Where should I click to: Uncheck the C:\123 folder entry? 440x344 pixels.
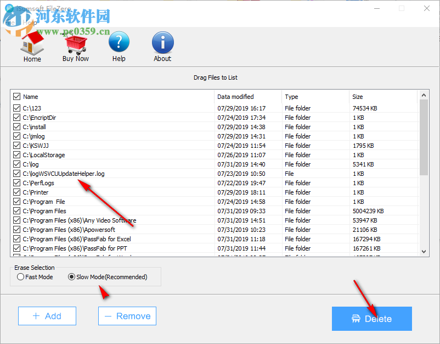(x=16, y=108)
